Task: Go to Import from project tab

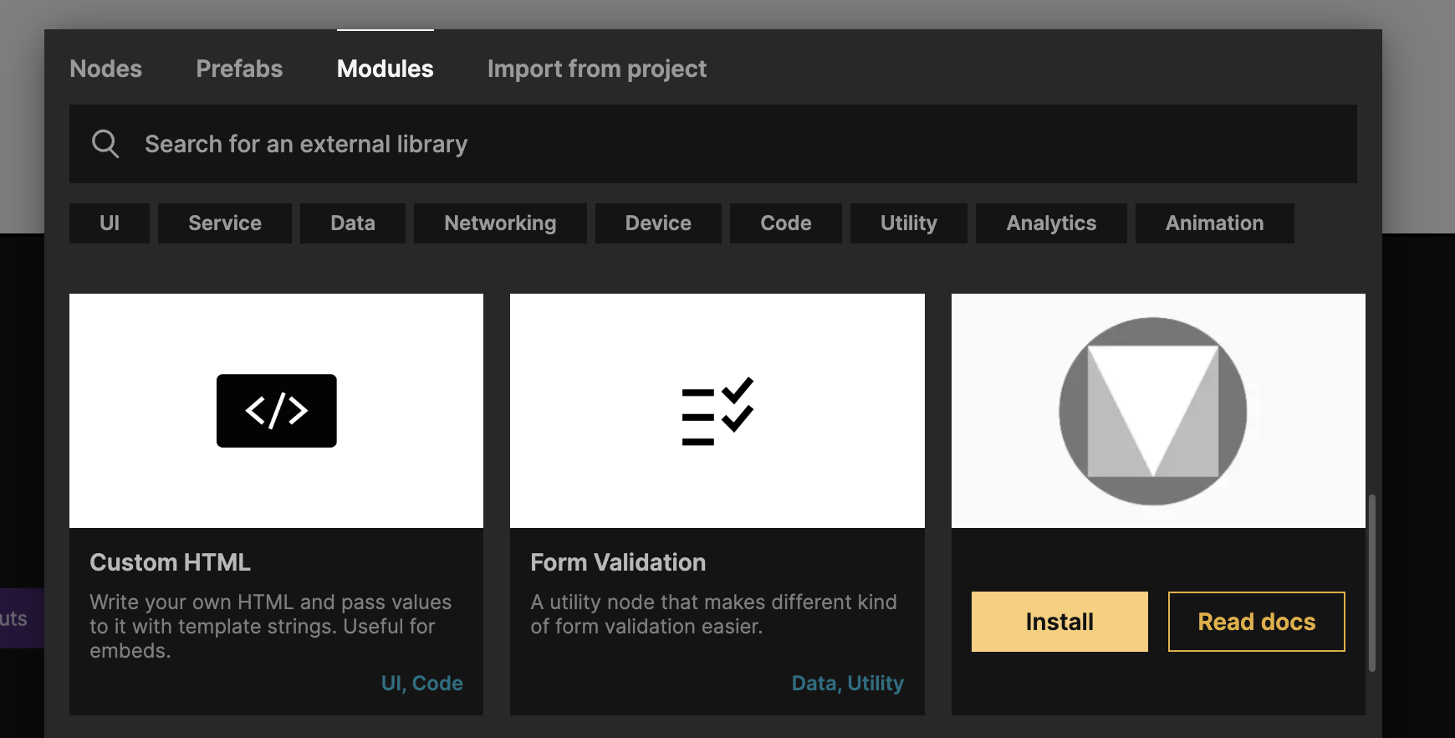Action: coord(596,69)
